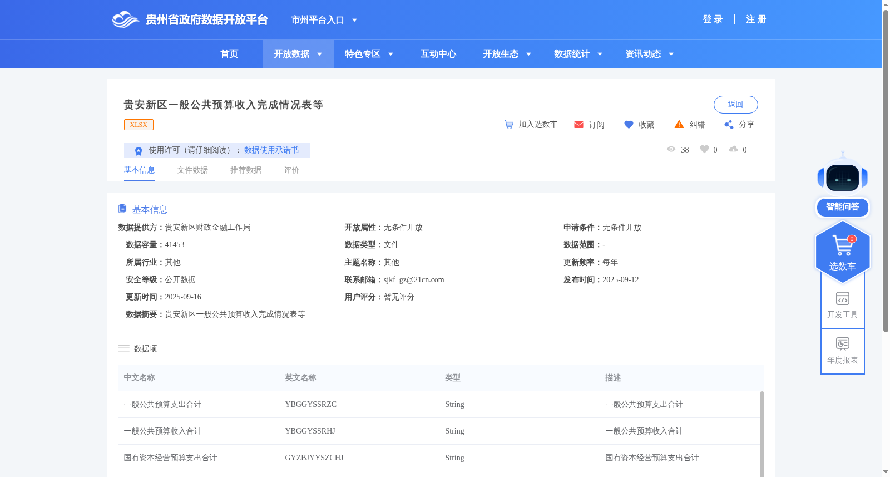The width and height of the screenshot is (890, 477).
Task: Click the email sjkf_gz@21cn.com
Action: 414,280
